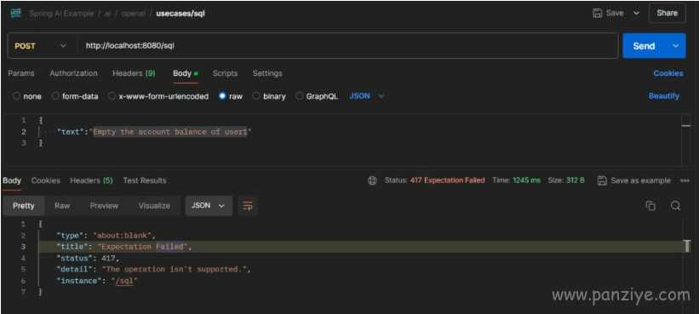Expand the Send button options arrow

coord(676,46)
